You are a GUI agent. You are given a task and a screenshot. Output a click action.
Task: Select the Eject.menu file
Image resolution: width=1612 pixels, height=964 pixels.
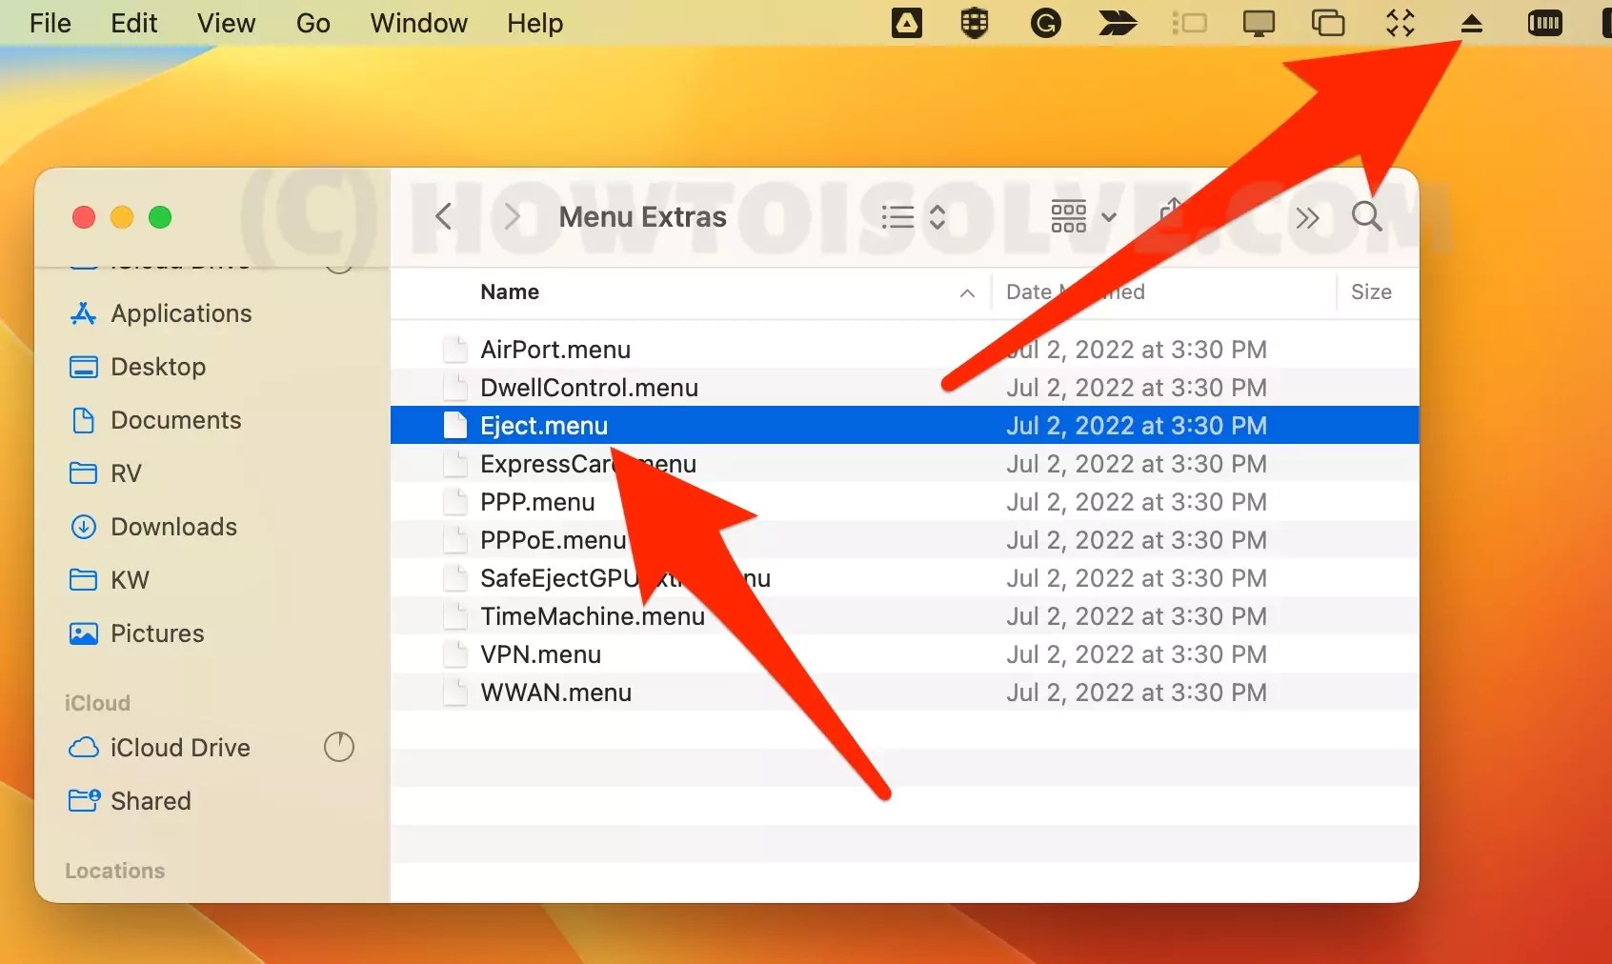click(543, 426)
